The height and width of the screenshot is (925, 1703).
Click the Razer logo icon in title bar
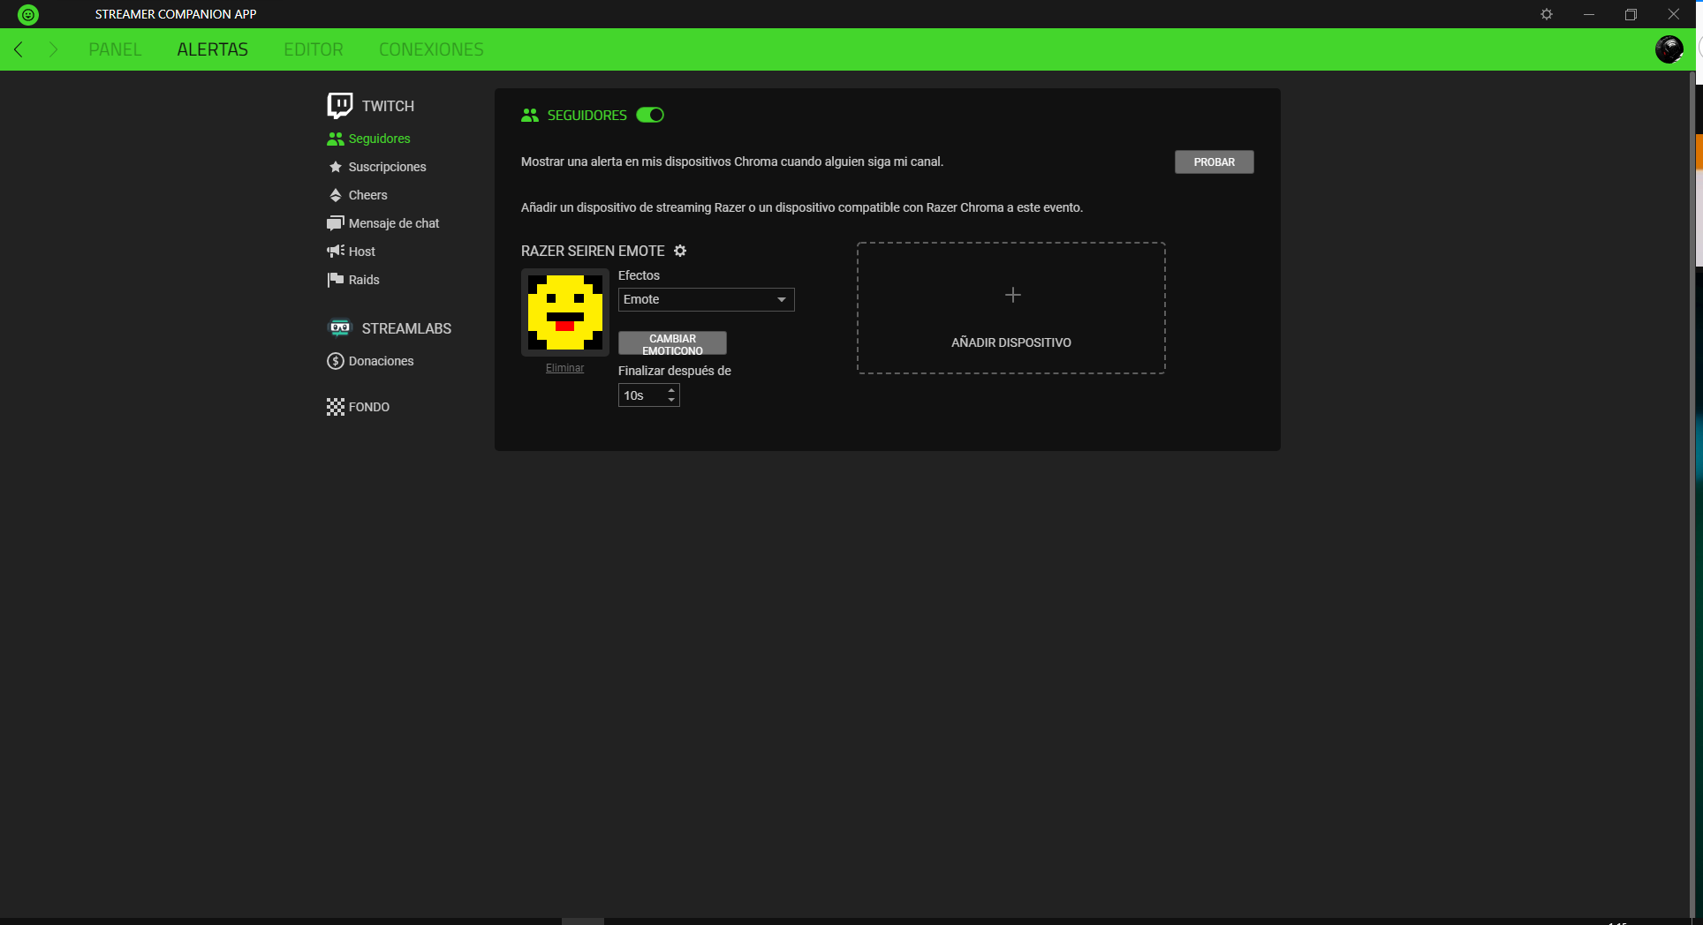28,14
